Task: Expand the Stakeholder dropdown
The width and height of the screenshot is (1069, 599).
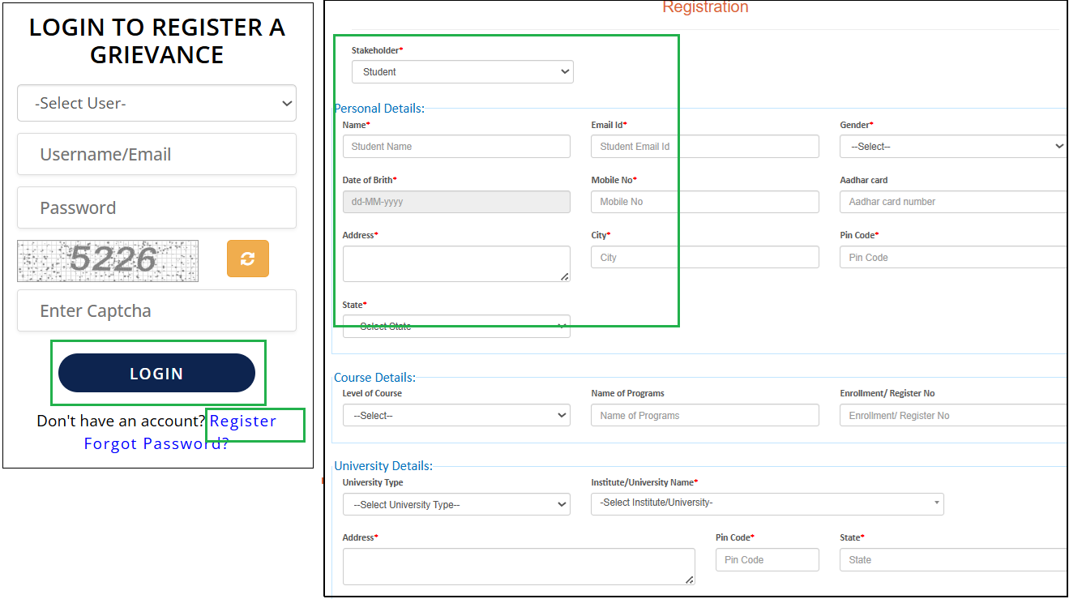Action: [462, 72]
